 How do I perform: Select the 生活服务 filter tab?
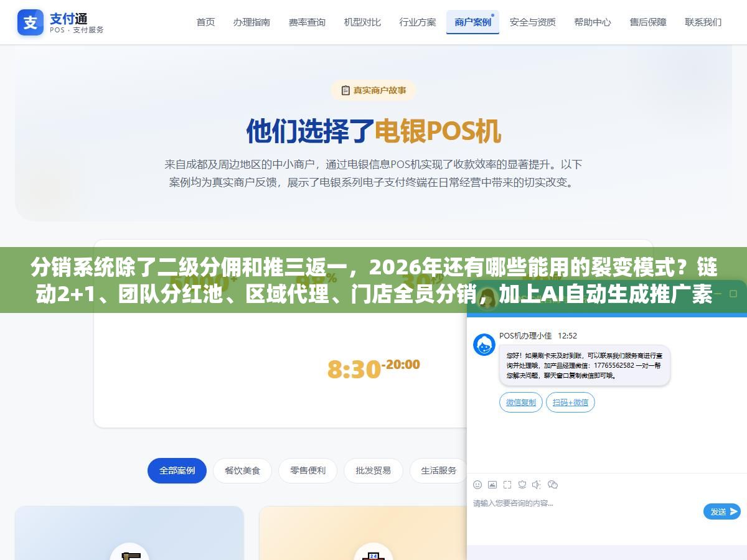tap(438, 470)
